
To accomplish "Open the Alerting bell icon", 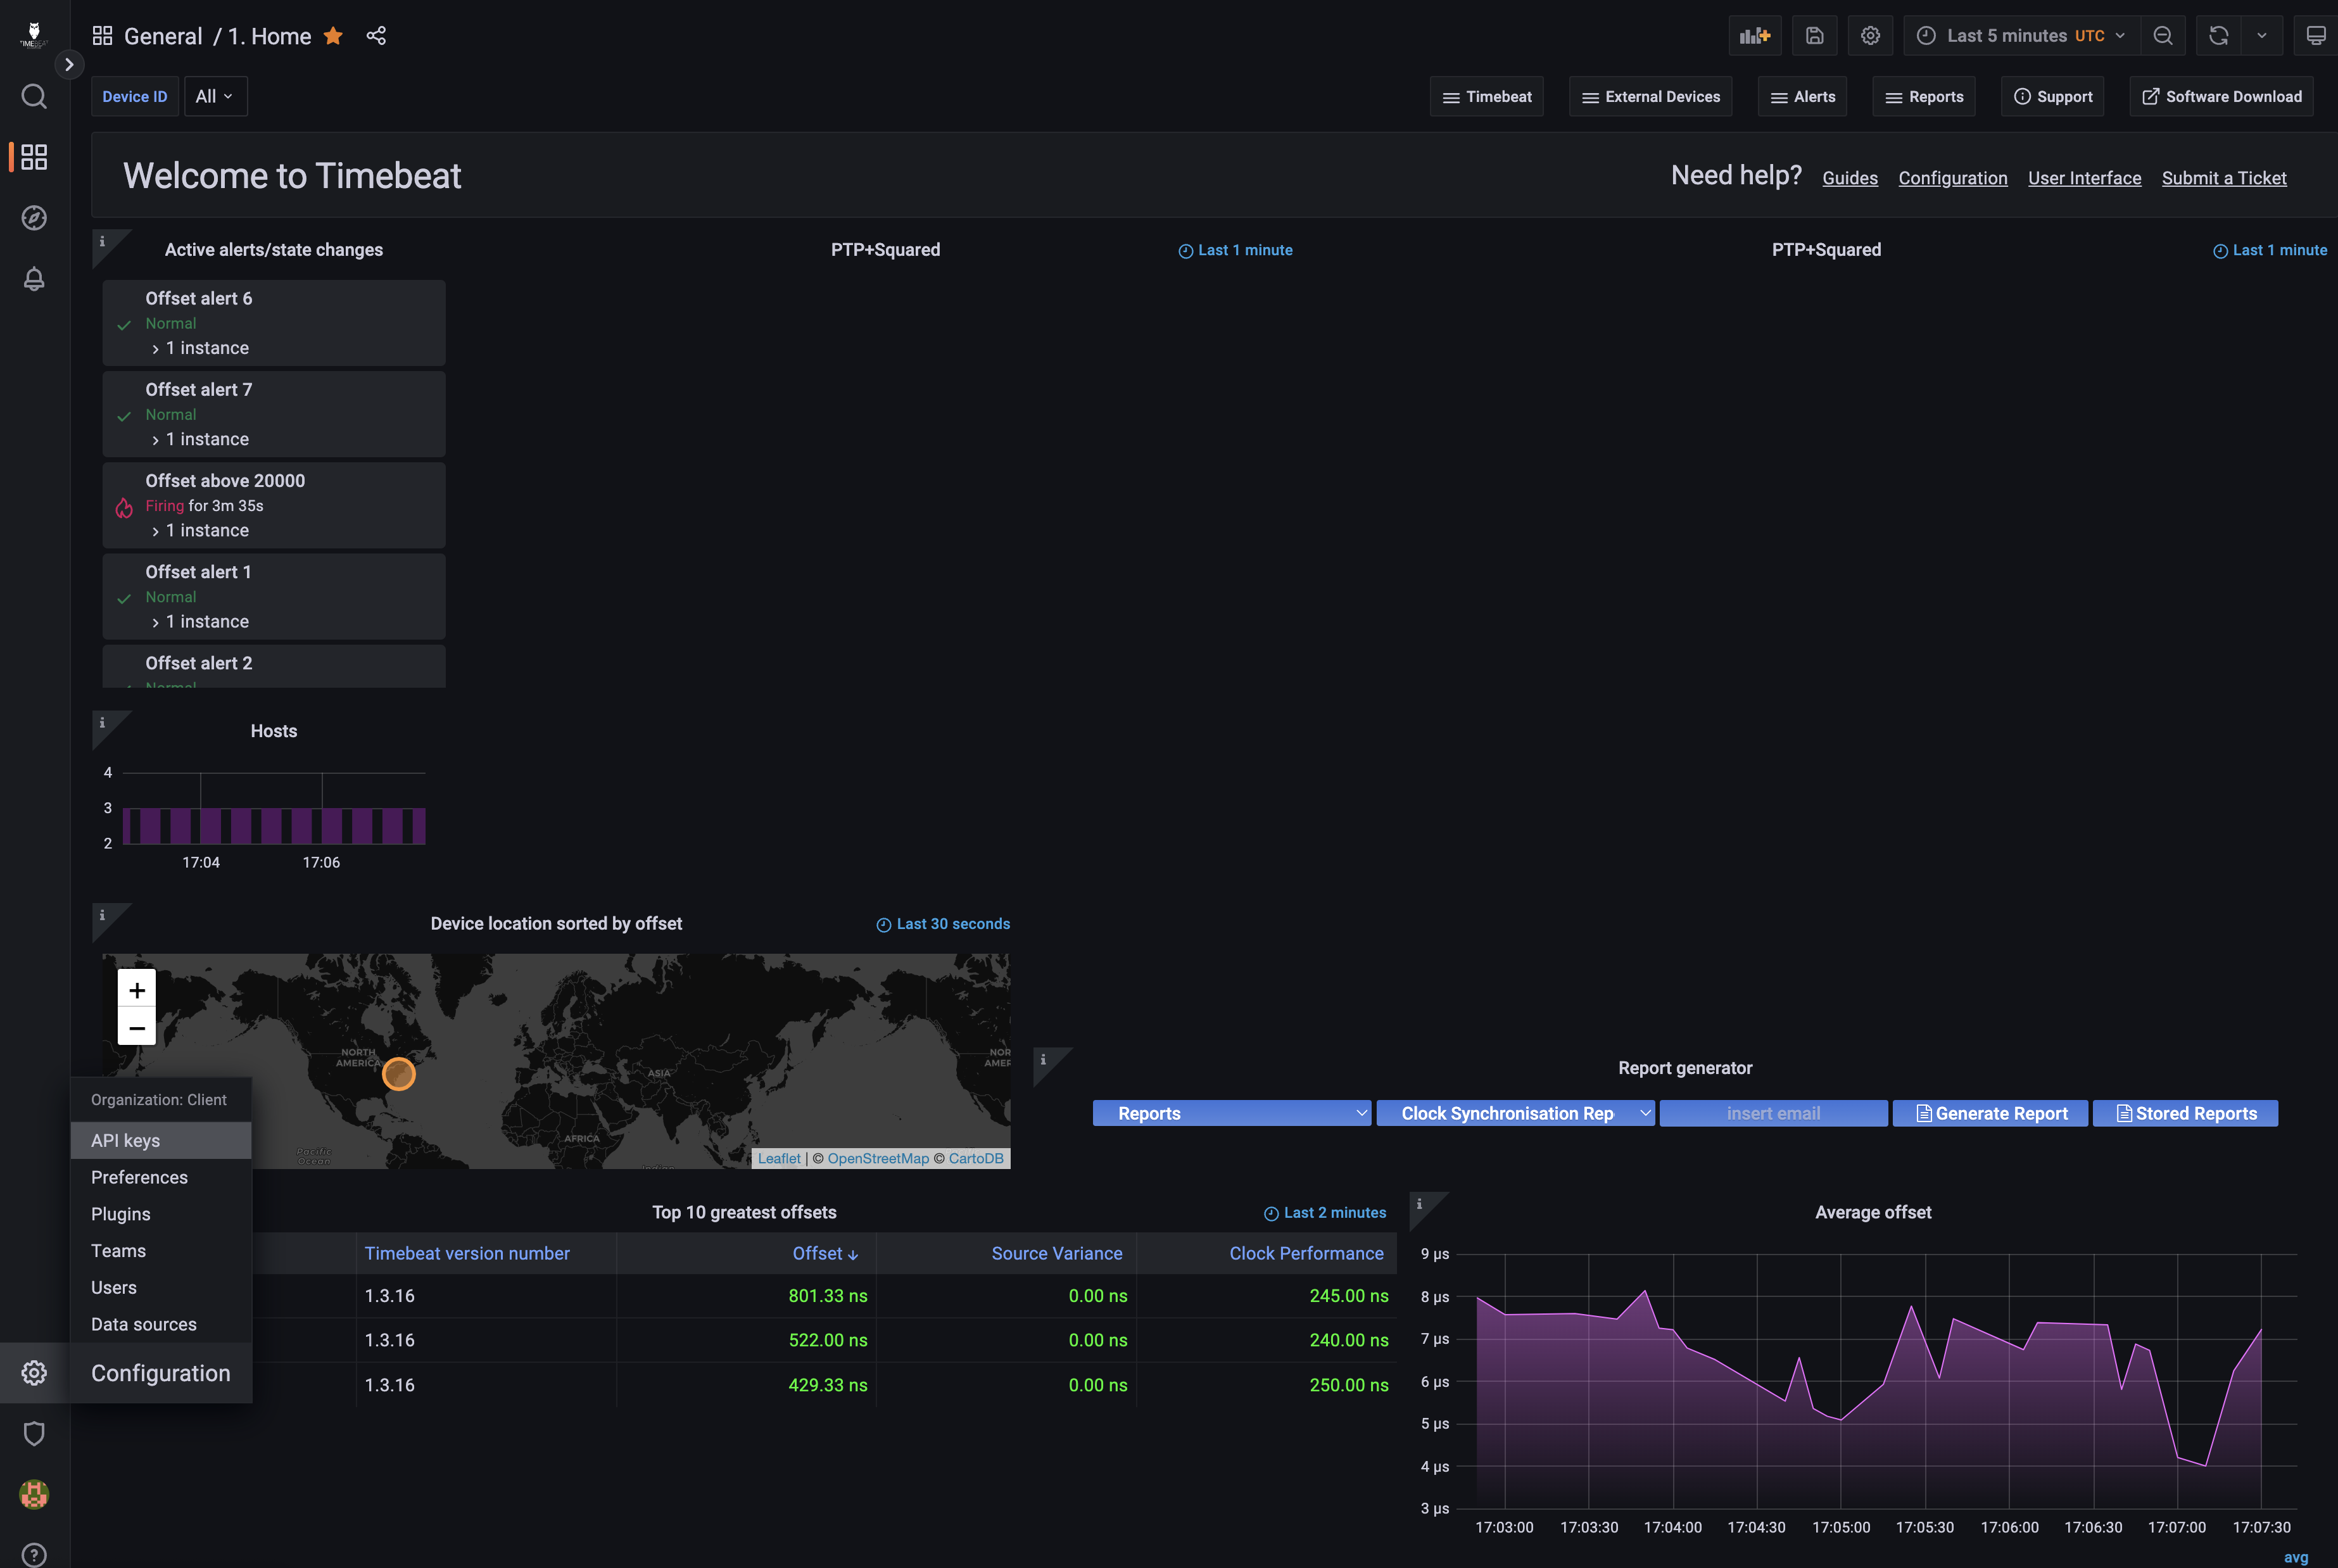I will [34, 279].
